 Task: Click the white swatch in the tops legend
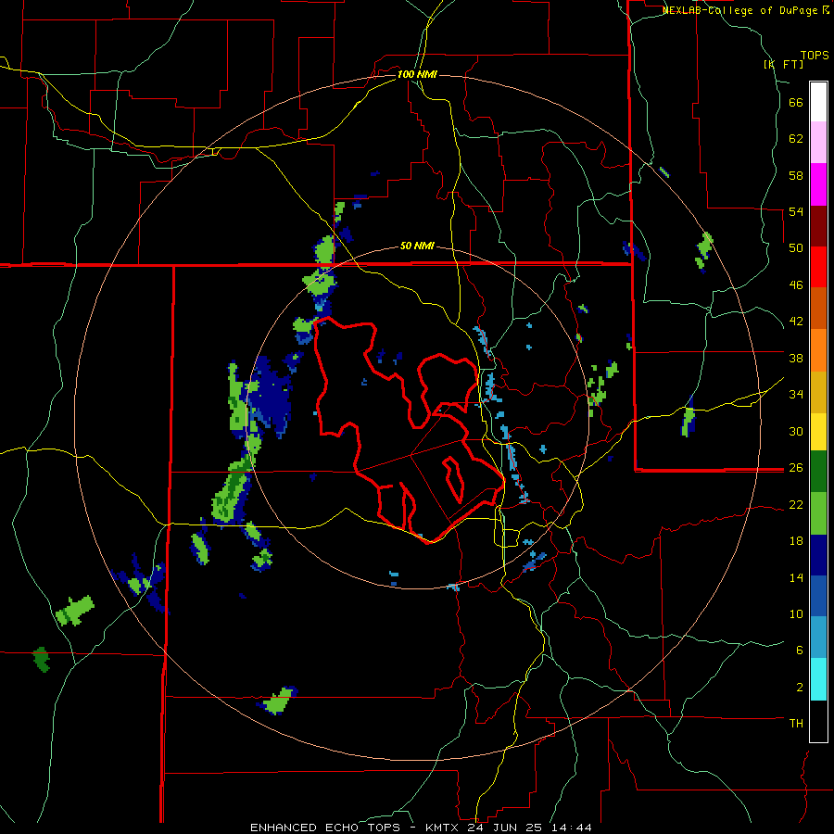818,102
